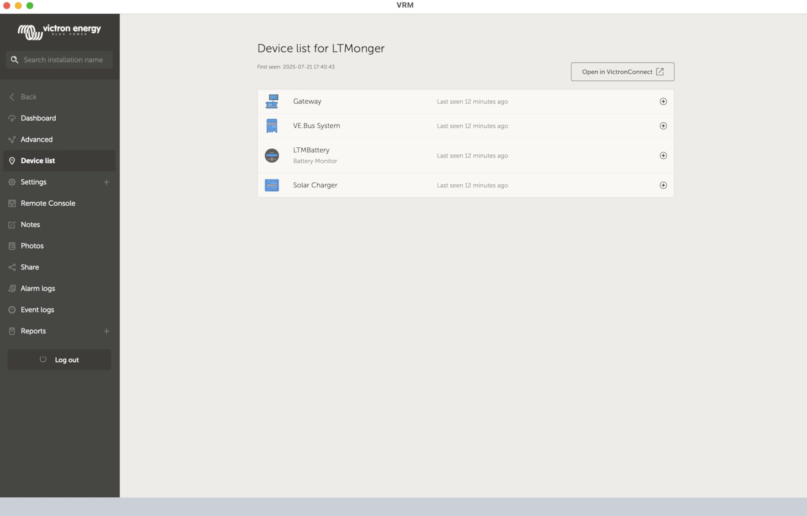Click the VRM window title
807x516 pixels.
[x=405, y=5]
